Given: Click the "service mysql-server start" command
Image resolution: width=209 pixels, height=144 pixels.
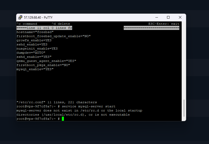Looking at the screenshot, I should 89,106.
